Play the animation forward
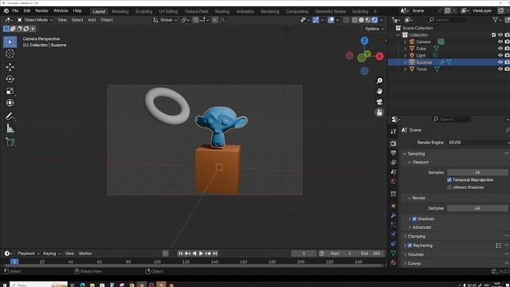510x287 pixels. pyautogui.click(x=201, y=254)
